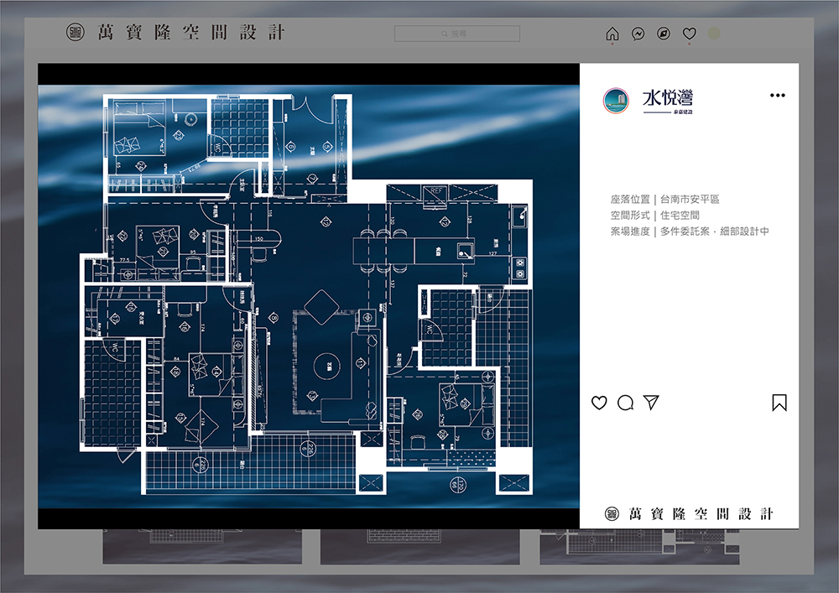Open comments with speech bubble icon
The image size is (839, 593).
[x=625, y=403]
